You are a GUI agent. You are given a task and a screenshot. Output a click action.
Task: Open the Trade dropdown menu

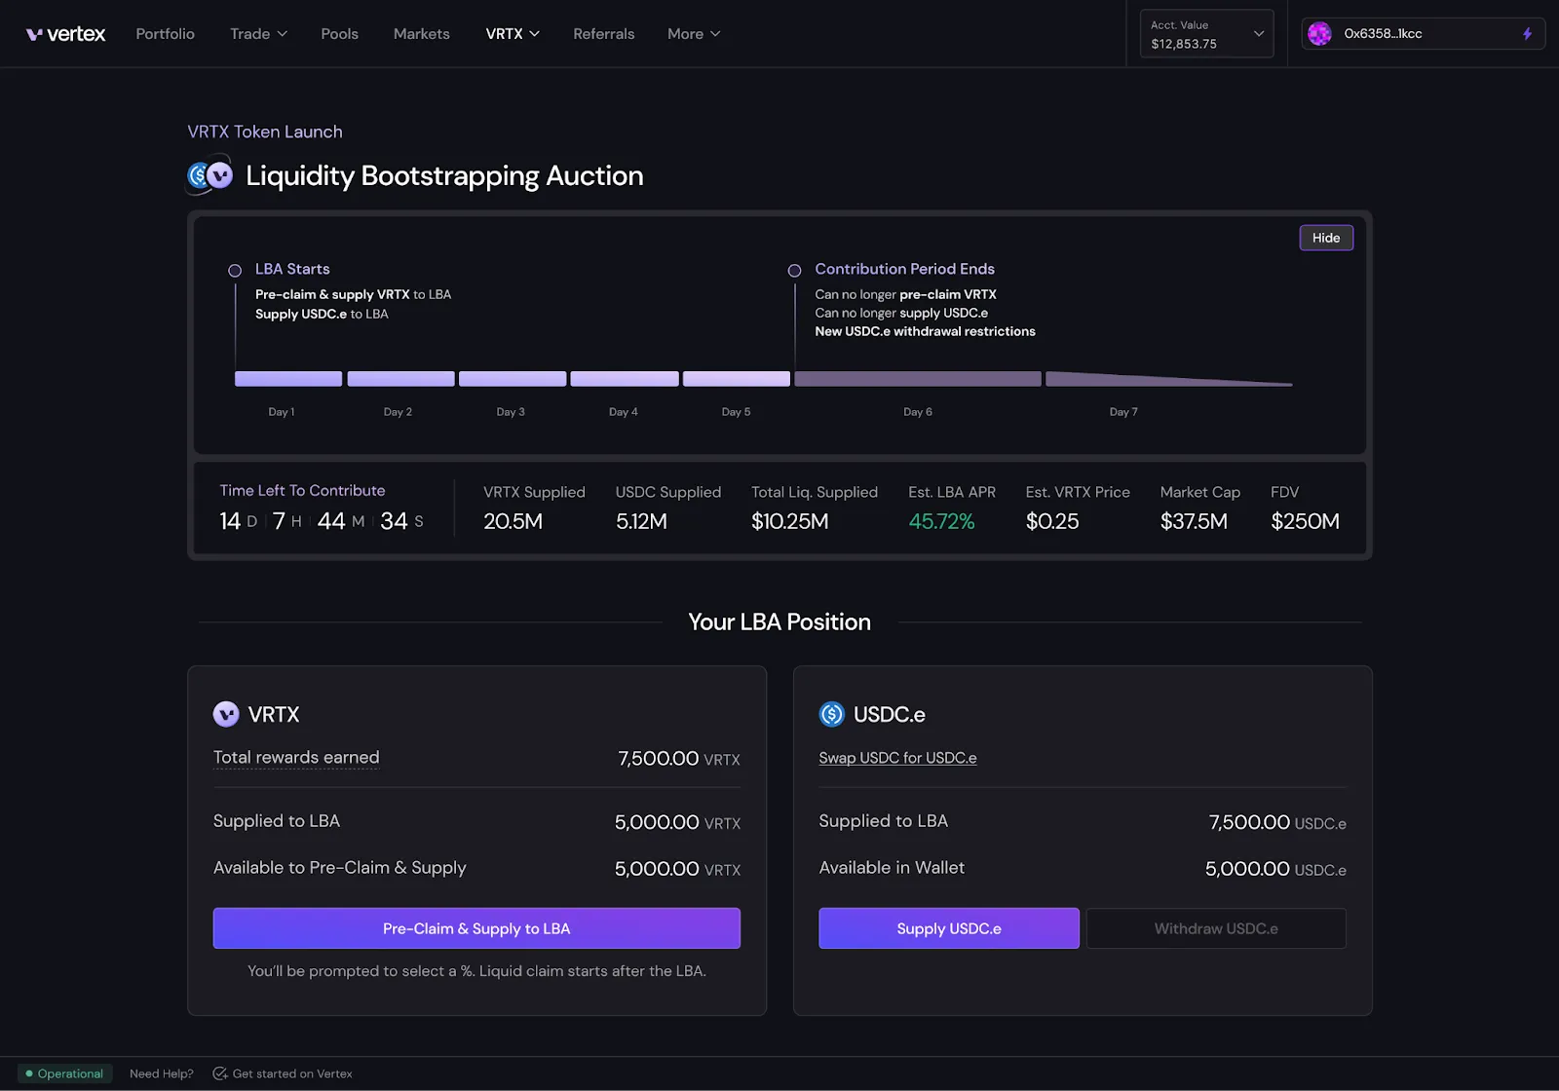[x=257, y=33]
